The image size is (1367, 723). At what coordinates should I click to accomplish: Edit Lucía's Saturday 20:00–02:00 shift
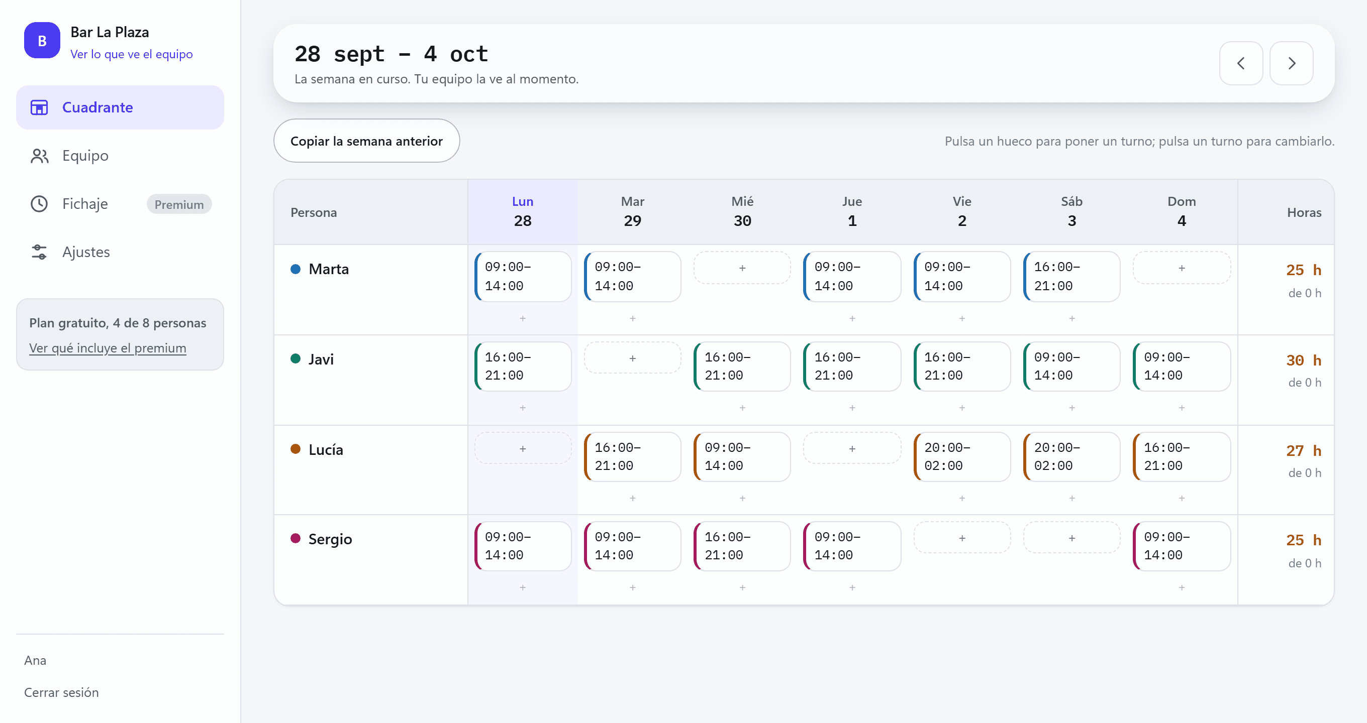(1071, 456)
